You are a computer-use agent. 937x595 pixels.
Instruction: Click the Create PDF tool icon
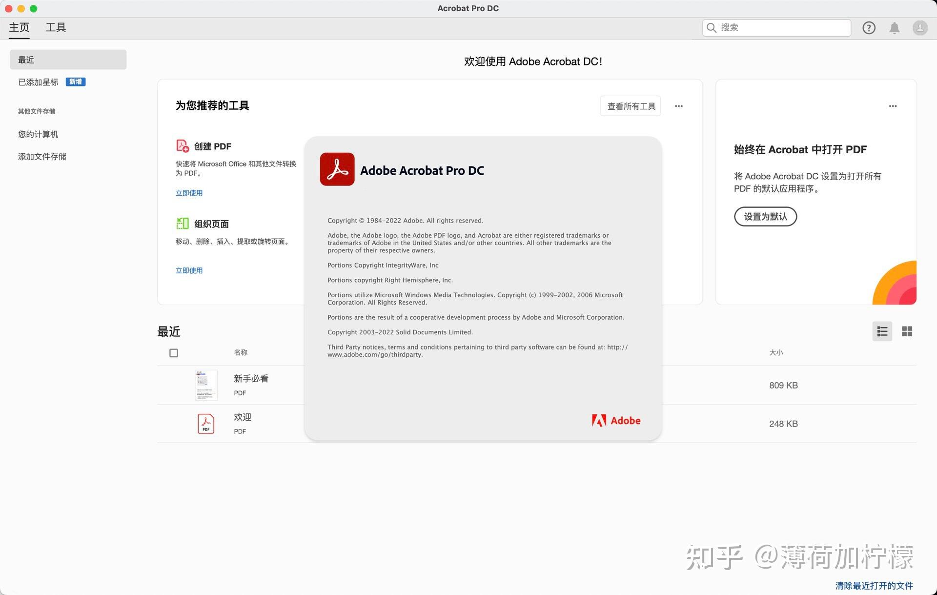[183, 146]
